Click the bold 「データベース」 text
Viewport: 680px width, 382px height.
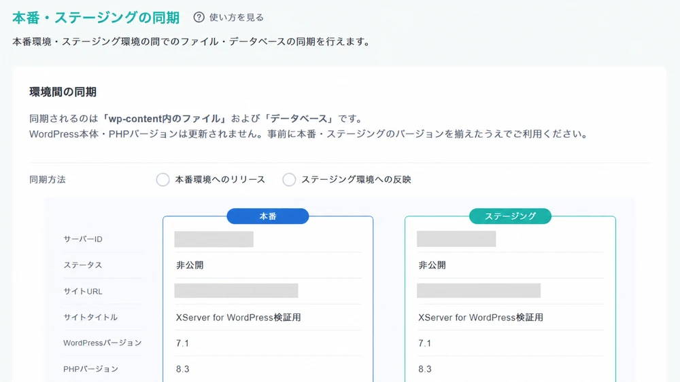(299, 119)
